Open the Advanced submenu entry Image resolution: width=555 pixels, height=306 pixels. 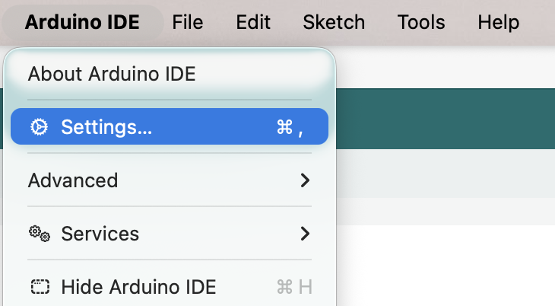[x=73, y=180]
